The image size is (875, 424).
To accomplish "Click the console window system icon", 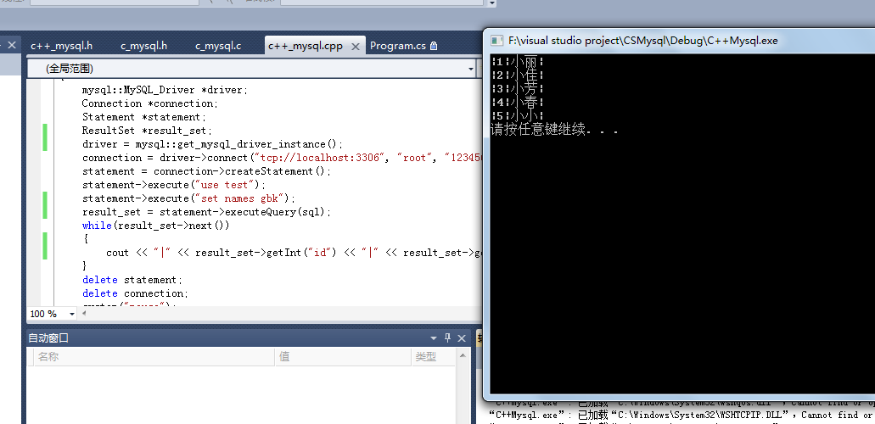I will [x=496, y=40].
